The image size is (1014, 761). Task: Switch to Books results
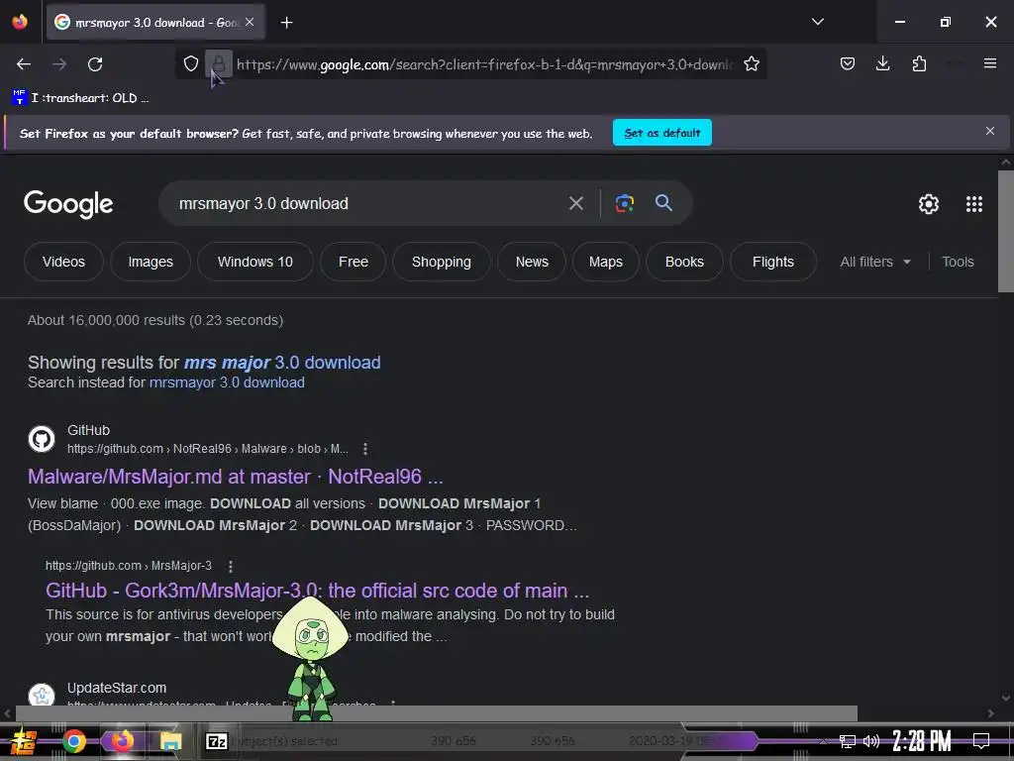click(x=684, y=262)
